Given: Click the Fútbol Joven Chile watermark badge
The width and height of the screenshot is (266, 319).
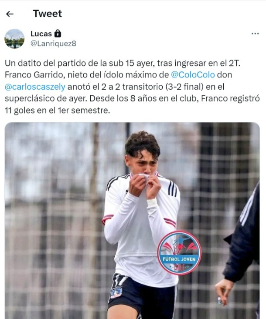Looking at the screenshot, I should coord(179,252).
